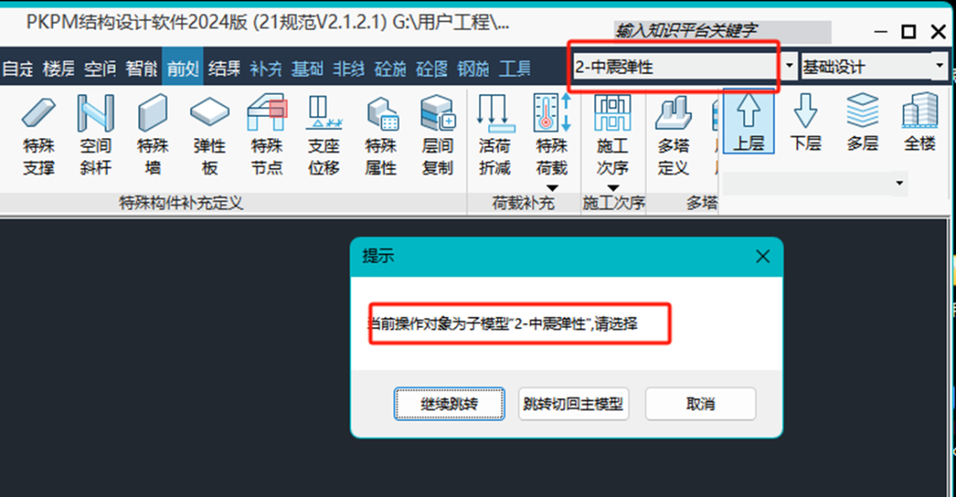The image size is (956, 497).
Task: Open the 钢施 ribbon tab
Action: [x=473, y=68]
